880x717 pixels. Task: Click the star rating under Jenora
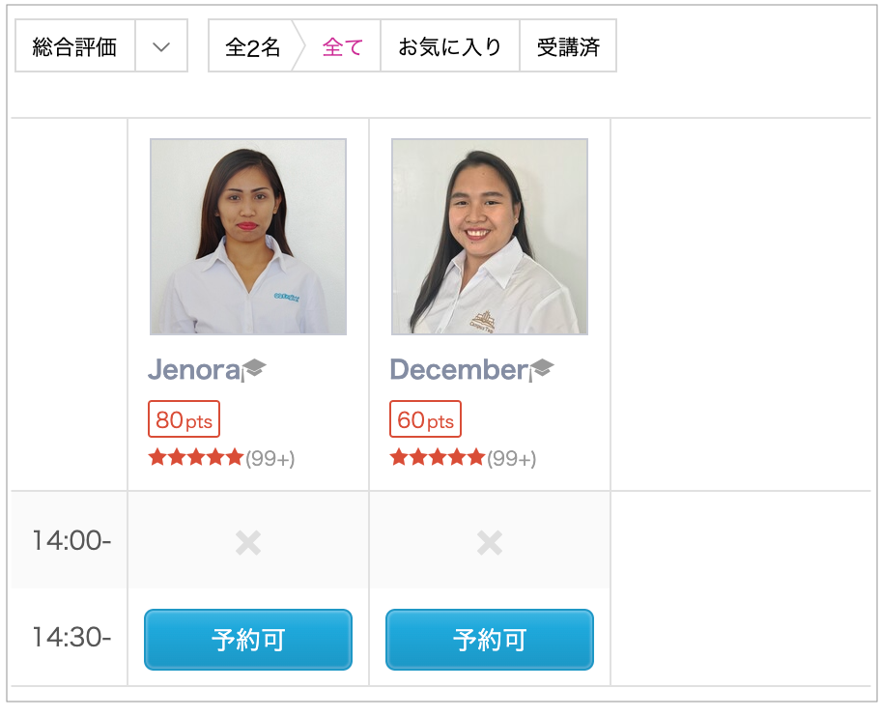click(196, 458)
